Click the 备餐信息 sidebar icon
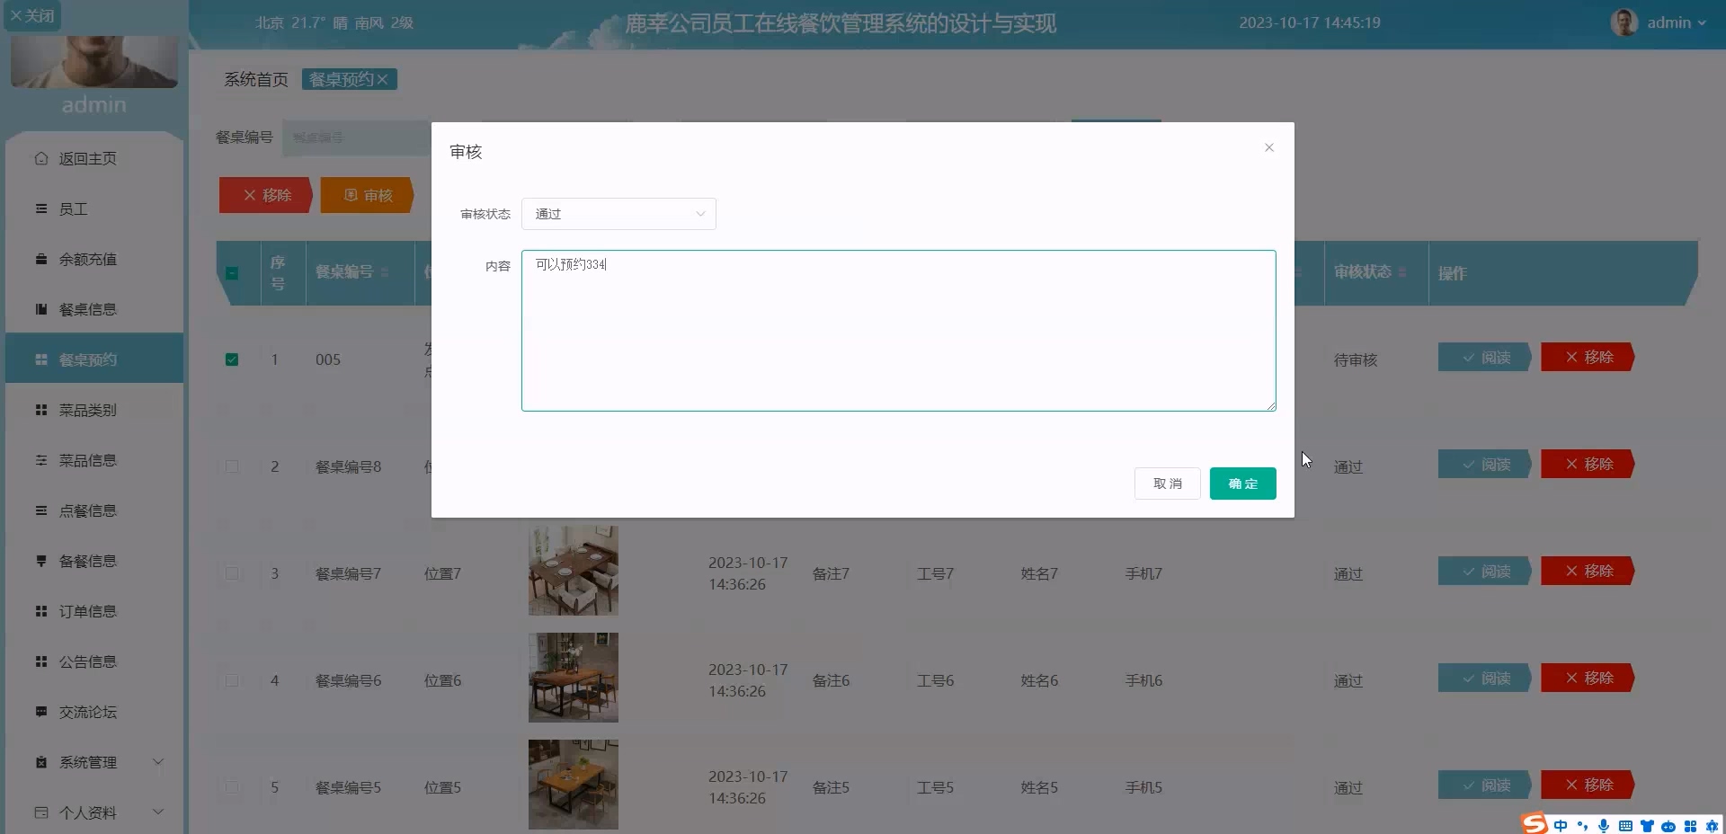 41,561
